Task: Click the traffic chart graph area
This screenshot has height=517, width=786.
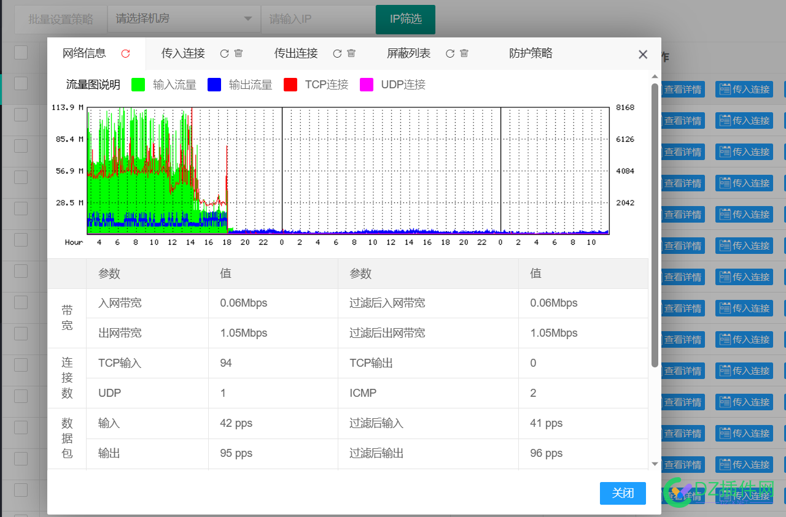Action: 348,170
